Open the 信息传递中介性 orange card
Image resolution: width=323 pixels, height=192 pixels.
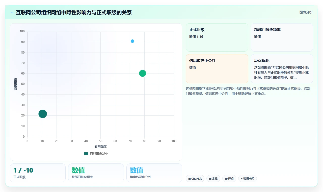click(217, 69)
